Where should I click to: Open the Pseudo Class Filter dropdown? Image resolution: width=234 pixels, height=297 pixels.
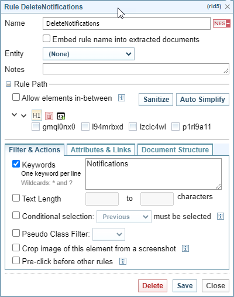click(x=109, y=234)
